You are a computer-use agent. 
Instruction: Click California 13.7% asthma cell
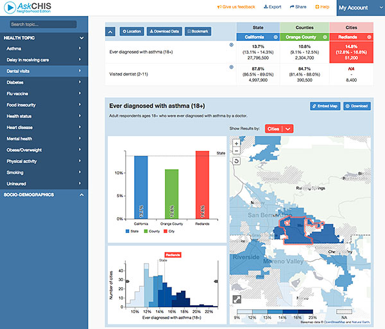click(x=258, y=52)
